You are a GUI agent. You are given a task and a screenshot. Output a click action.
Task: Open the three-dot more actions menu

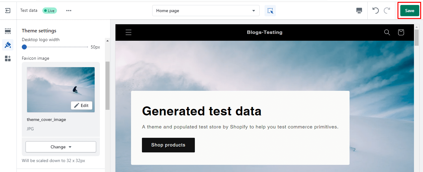(x=69, y=11)
